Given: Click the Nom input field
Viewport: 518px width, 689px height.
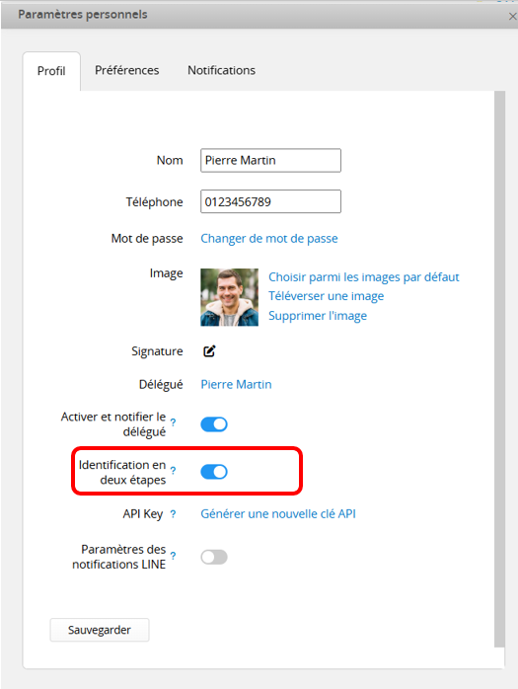Looking at the screenshot, I should click(270, 160).
